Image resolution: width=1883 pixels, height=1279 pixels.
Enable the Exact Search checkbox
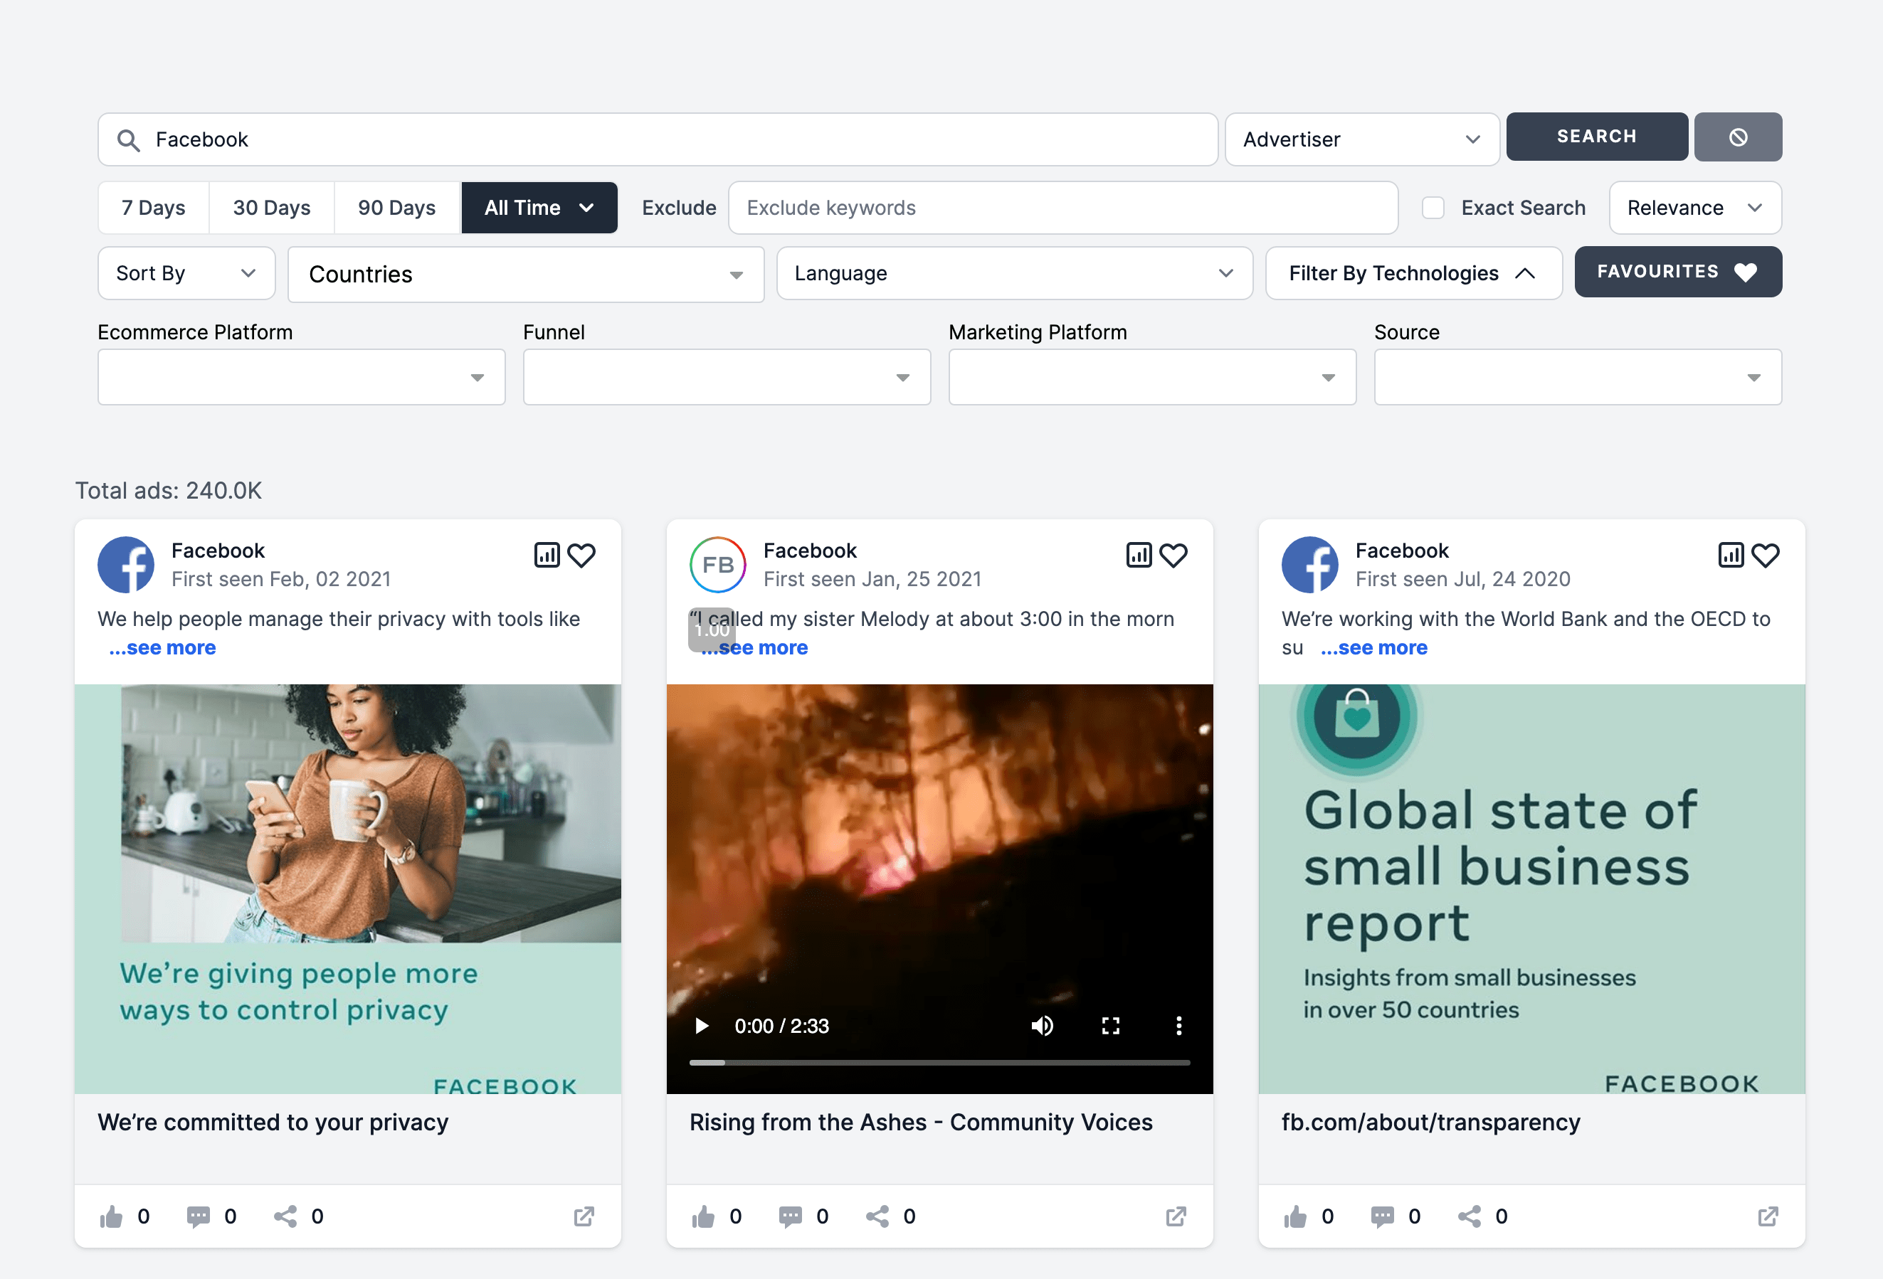[x=1433, y=208]
